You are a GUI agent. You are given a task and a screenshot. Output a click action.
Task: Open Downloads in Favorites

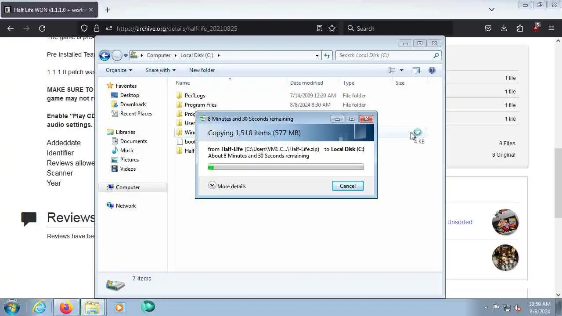tap(133, 104)
